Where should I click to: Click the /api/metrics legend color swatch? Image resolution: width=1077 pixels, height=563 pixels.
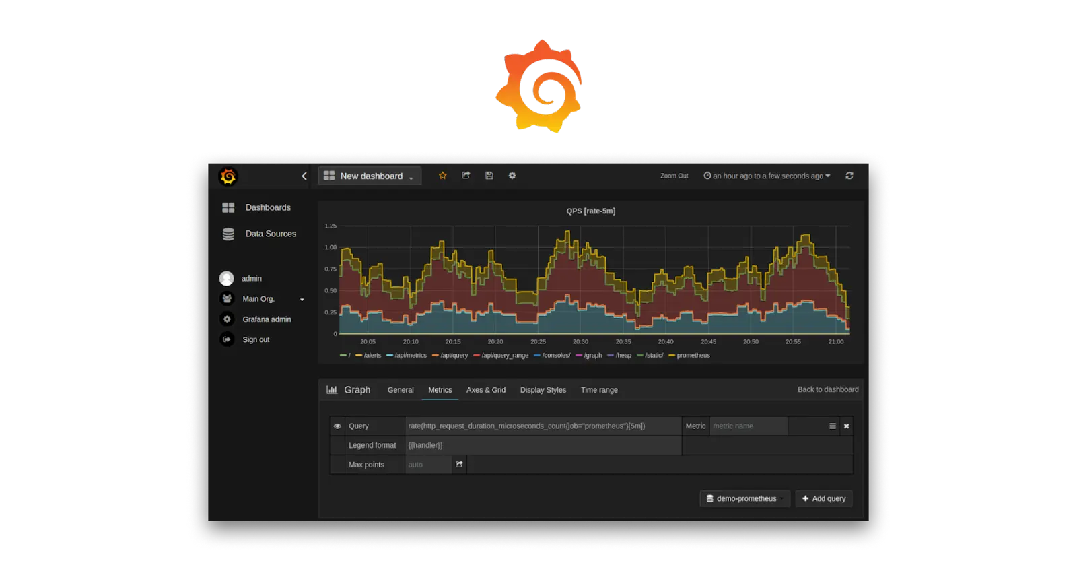(x=390, y=356)
